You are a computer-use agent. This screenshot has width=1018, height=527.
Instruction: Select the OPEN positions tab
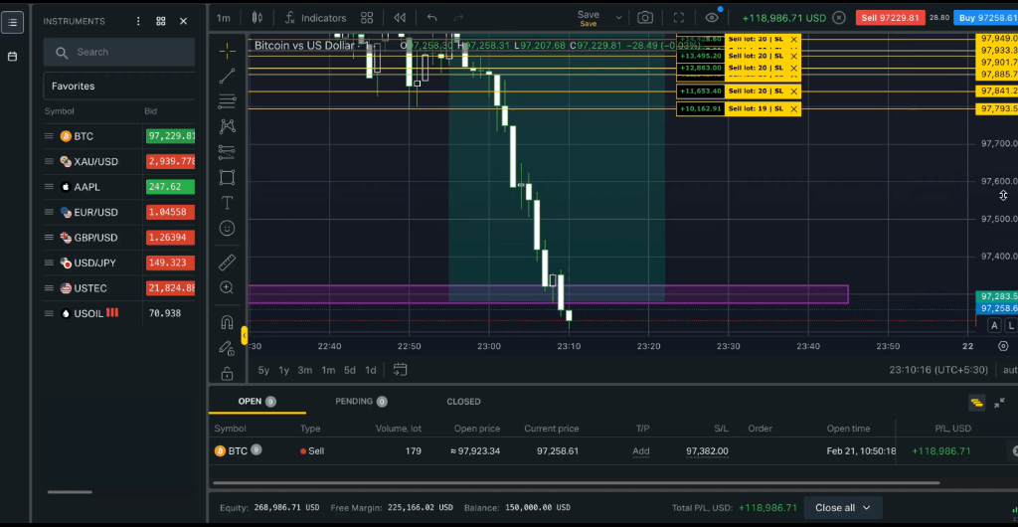pyautogui.click(x=257, y=401)
